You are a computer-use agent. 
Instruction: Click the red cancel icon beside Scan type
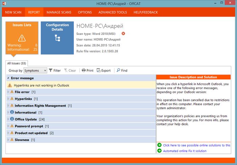click(123, 34)
